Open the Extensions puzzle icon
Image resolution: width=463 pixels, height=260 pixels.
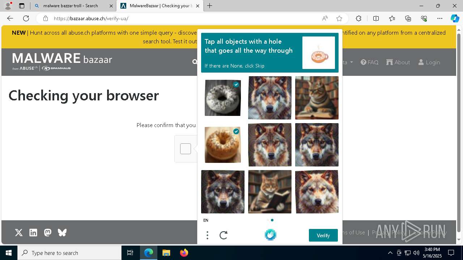coord(358,18)
